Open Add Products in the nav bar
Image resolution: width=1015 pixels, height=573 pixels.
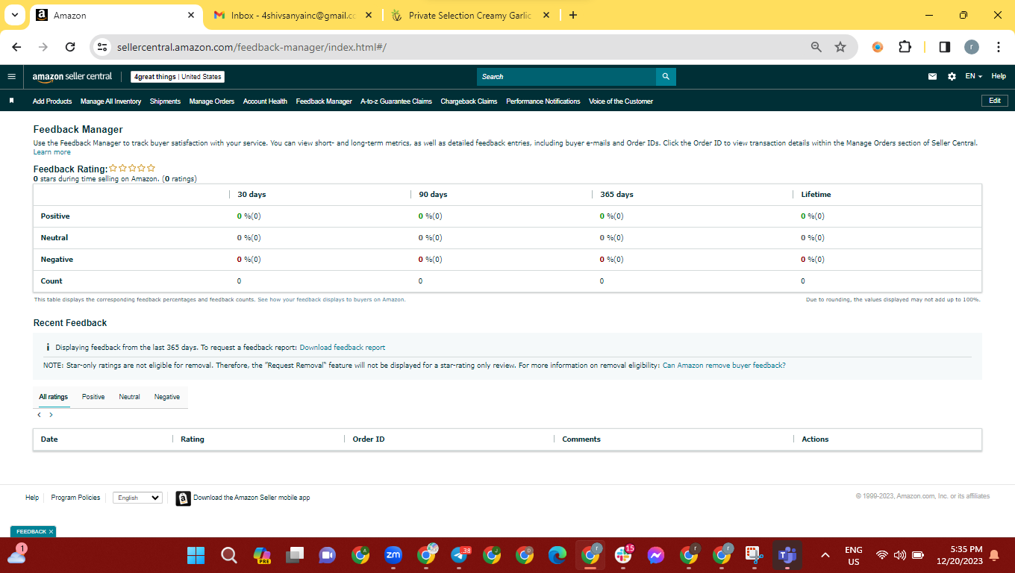tap(52, 101)
